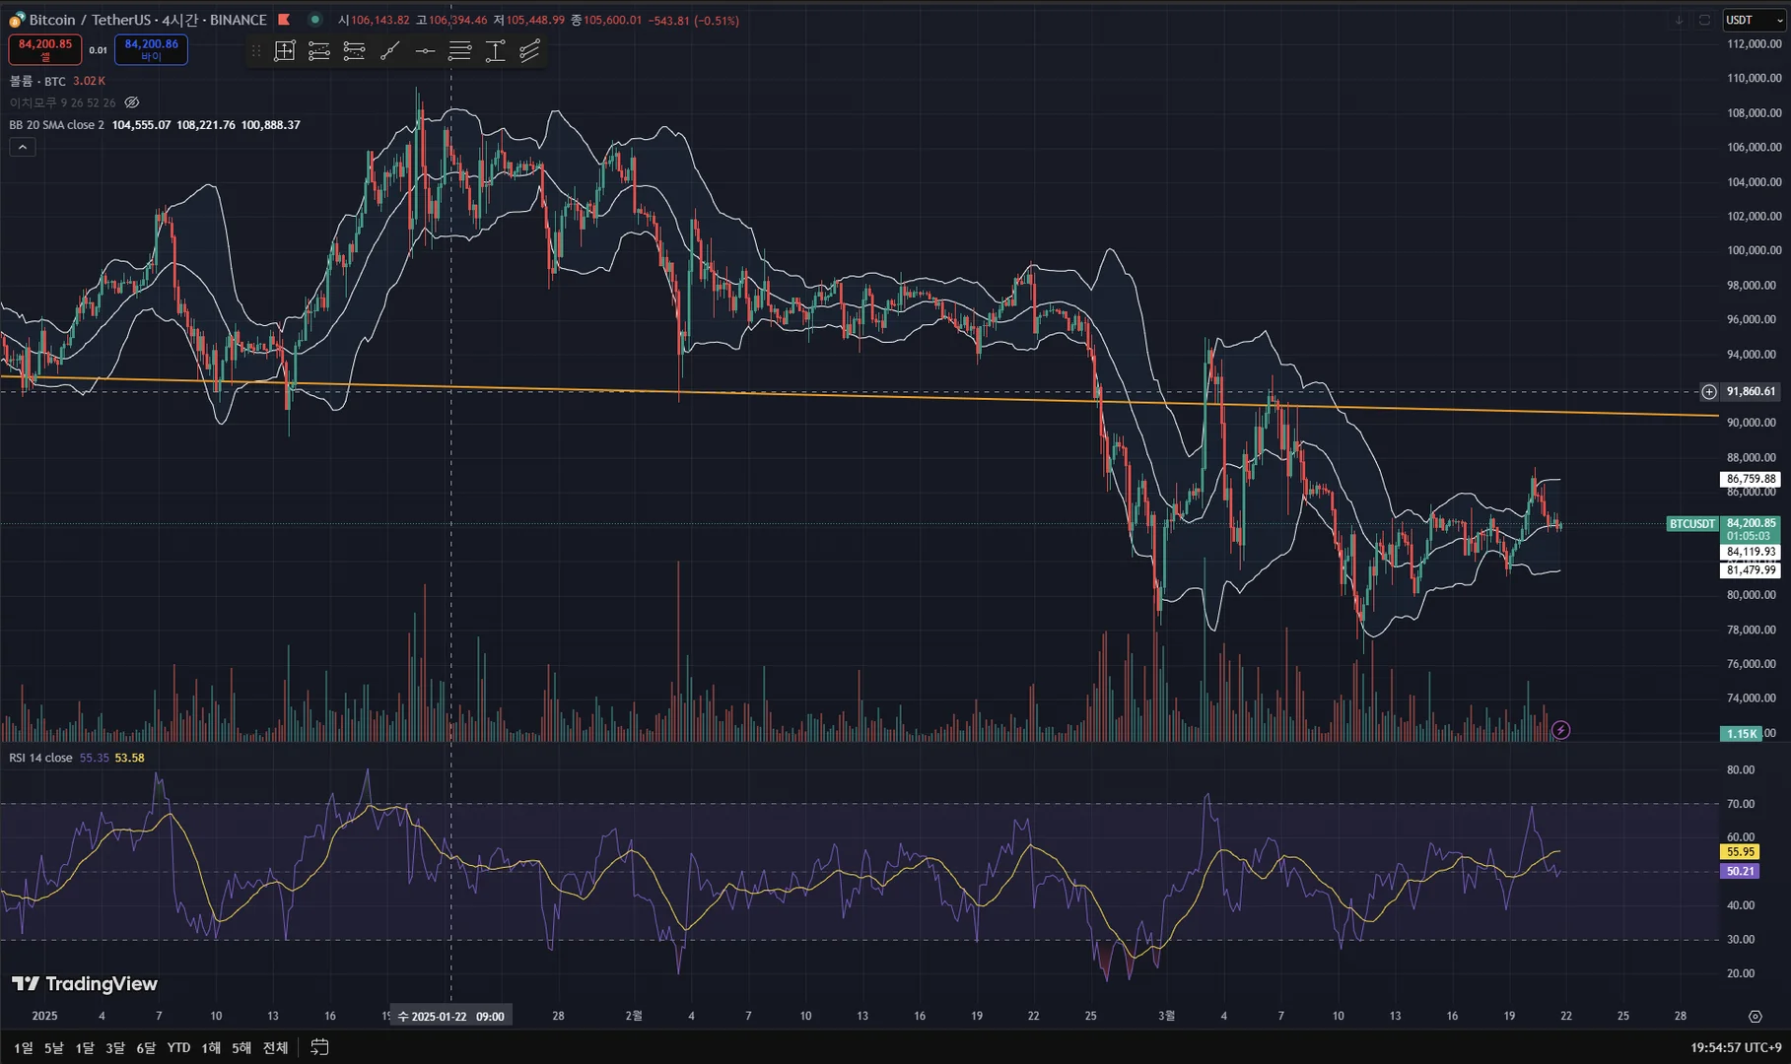This screenshot has height=1064, width=1791.
Task: Click the 1.15K volume label
Action: (1742, 734)
